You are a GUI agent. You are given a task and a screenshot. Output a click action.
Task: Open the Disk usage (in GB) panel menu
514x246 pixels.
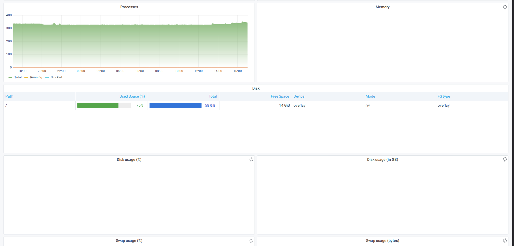[x=382, y=159]
